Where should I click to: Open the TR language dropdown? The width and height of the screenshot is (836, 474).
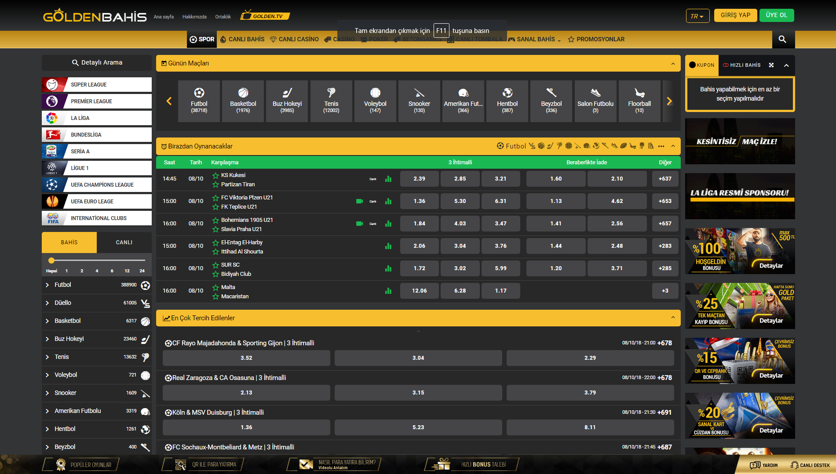pyautogui.click(x=697, y=16)
